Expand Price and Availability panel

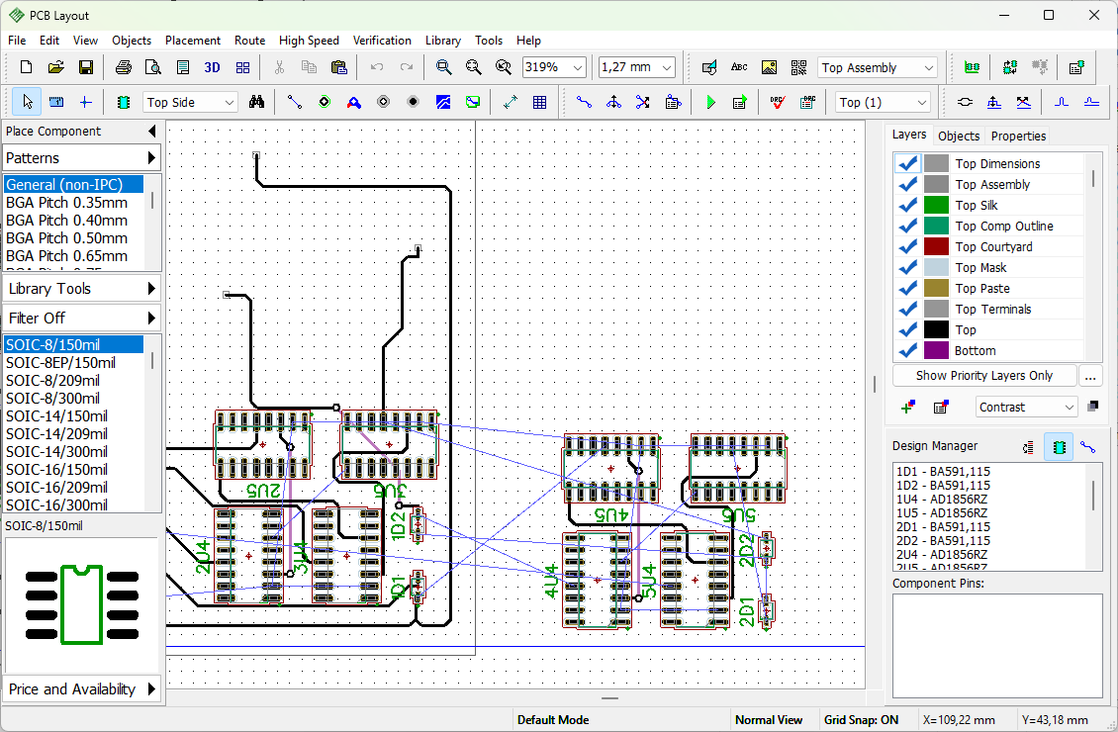[81, 689]
